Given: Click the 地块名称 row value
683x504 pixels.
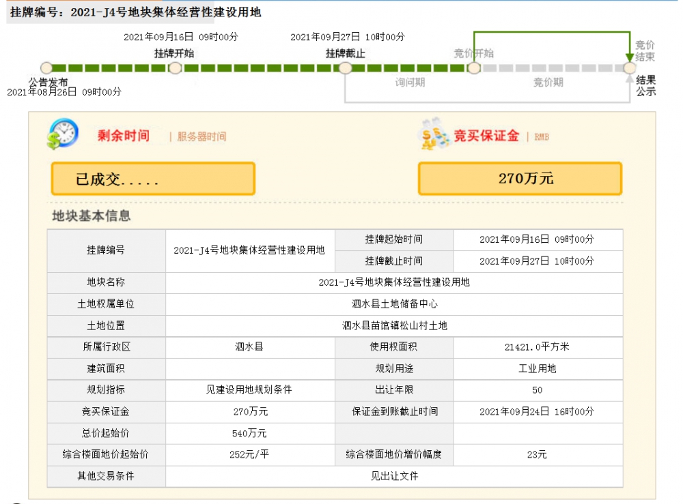Looking at the screenshot, I should pos(395,282).
